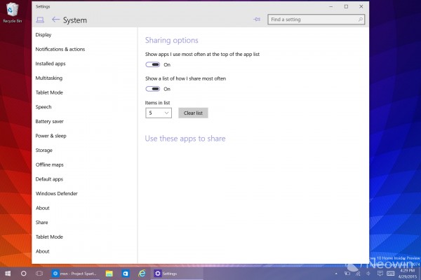Turn off 'Show a list of how I share' switch
The height and width of the screenshot is (280, 421).
[x=153, y=89]
